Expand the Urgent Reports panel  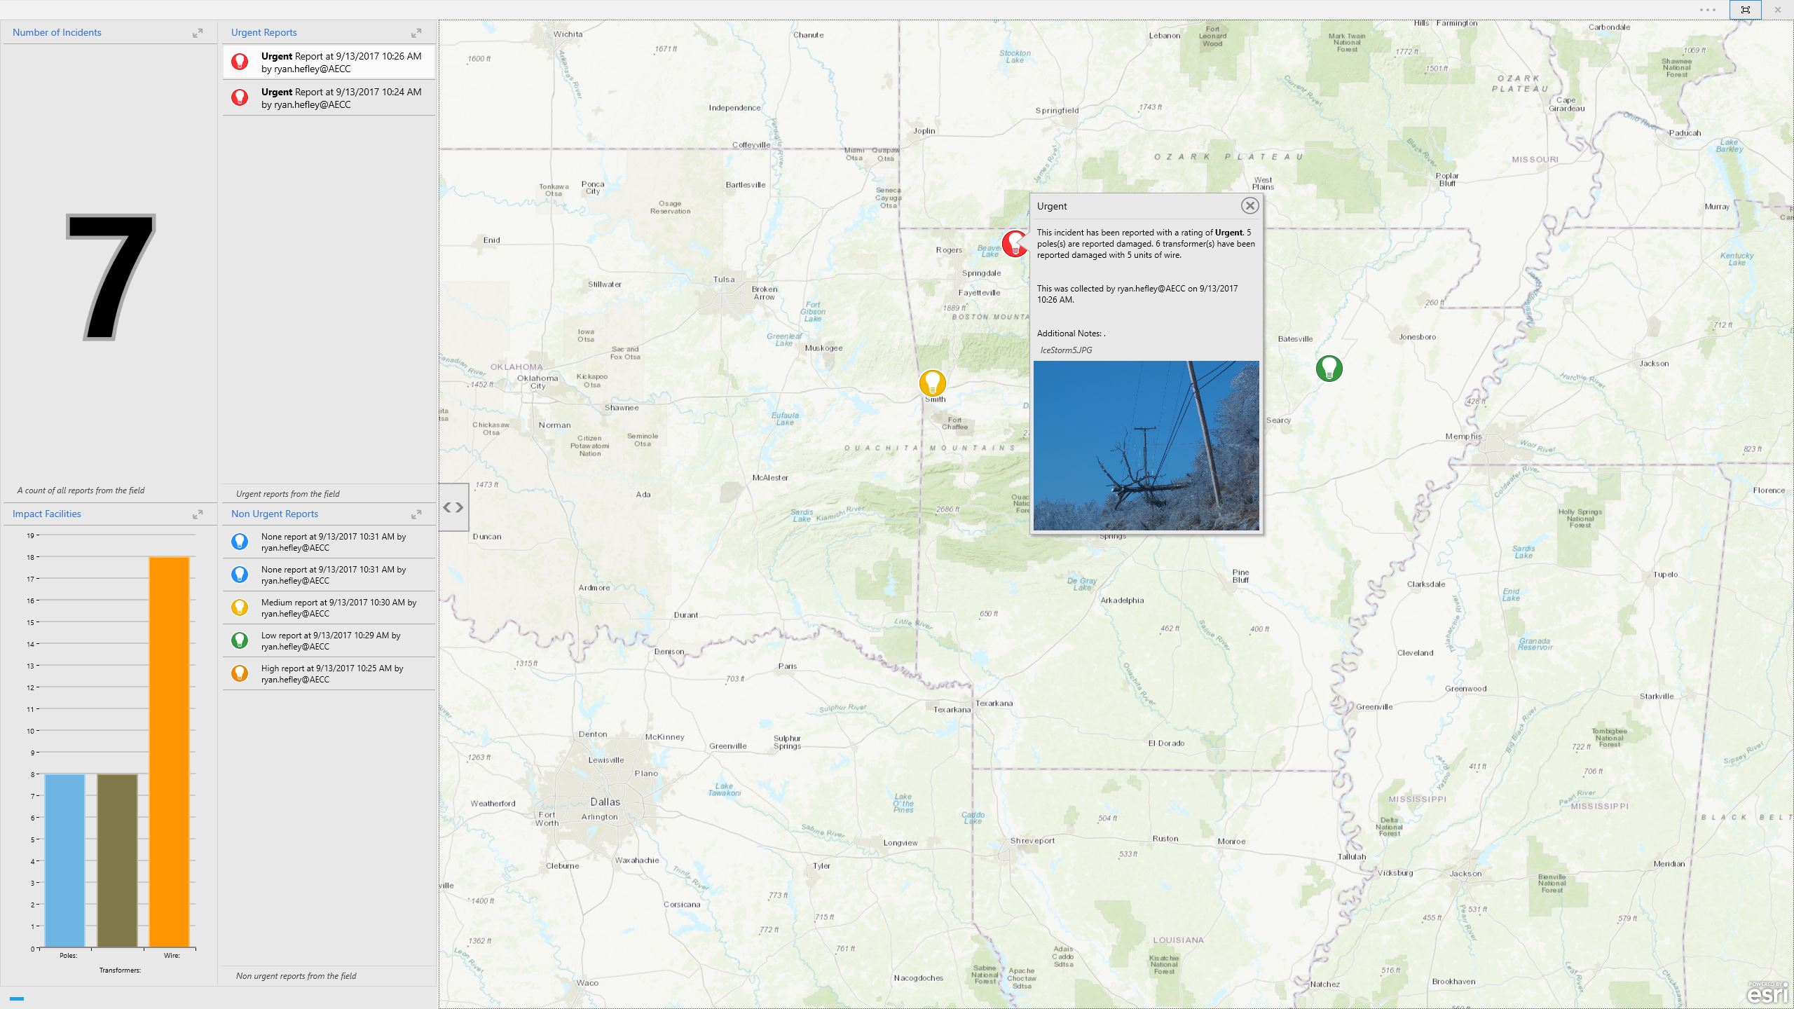pos(416,33)
